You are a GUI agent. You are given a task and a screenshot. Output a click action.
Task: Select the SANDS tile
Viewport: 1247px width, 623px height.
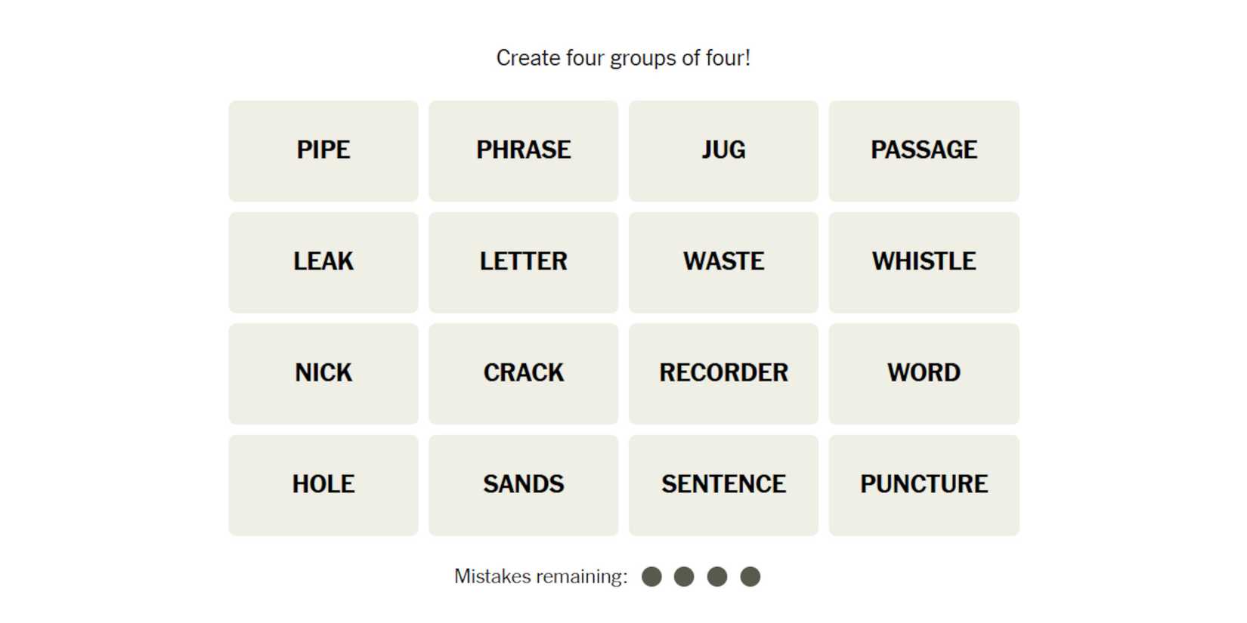pos(523,485)
